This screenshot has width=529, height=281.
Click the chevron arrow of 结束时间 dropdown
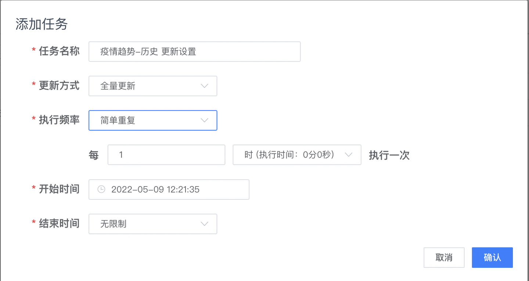point(205,224)
